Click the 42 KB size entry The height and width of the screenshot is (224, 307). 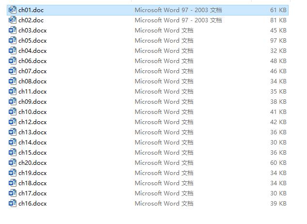click(278, 122)
